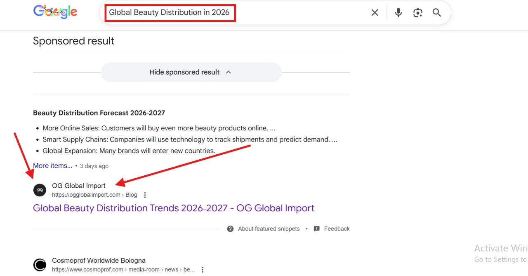Open search by image camera icon
This screenshot has width=528, height=276.
(x=417, y=13)
